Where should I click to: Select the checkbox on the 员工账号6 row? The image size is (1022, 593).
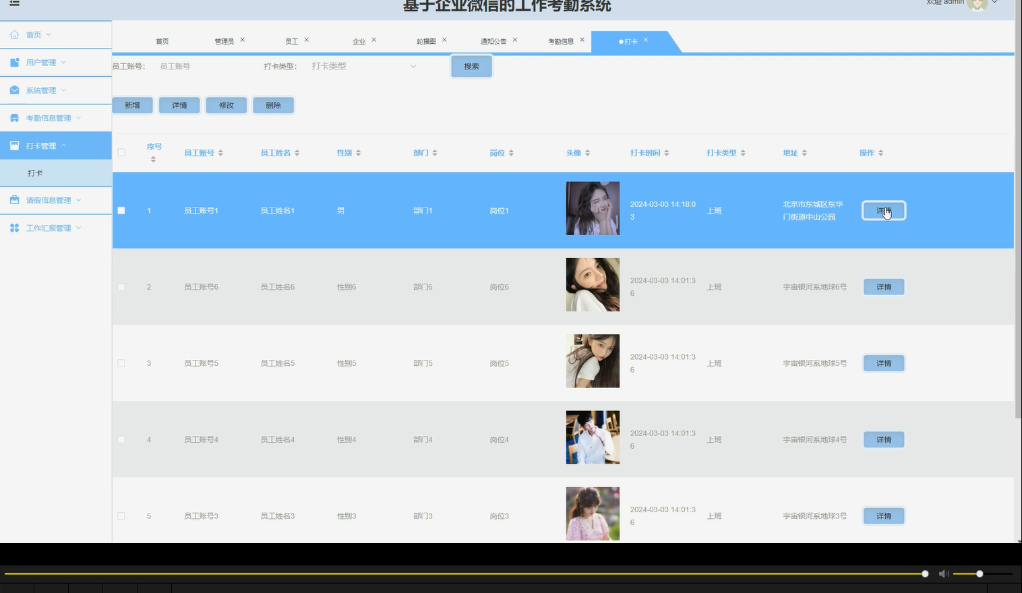121,286
